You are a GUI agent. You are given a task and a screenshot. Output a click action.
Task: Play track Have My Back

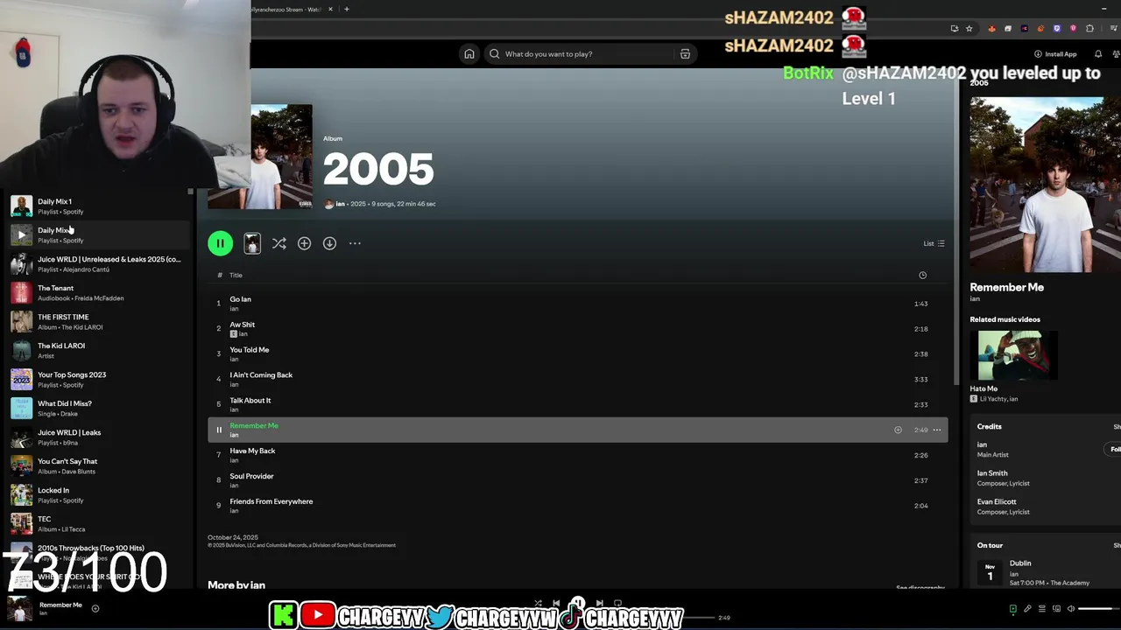click(x=578, y=455)
